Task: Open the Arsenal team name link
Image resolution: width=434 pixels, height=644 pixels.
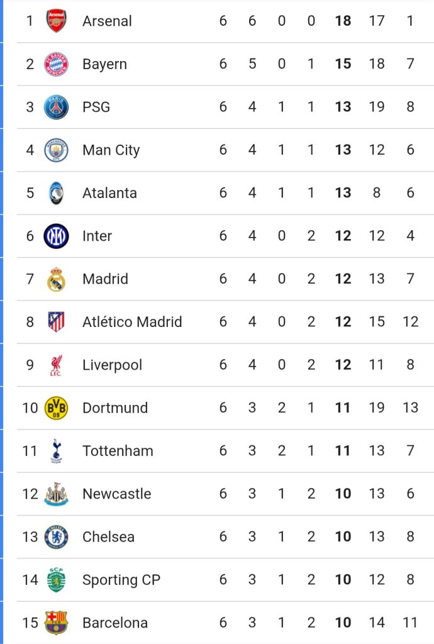Action: pos(107,21)
